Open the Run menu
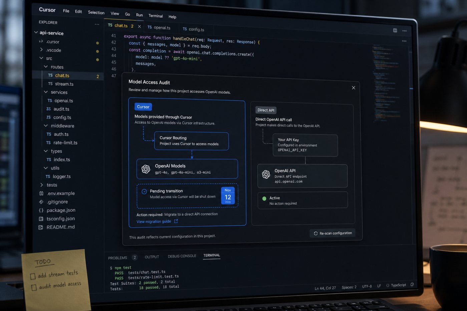 (139, 15)
